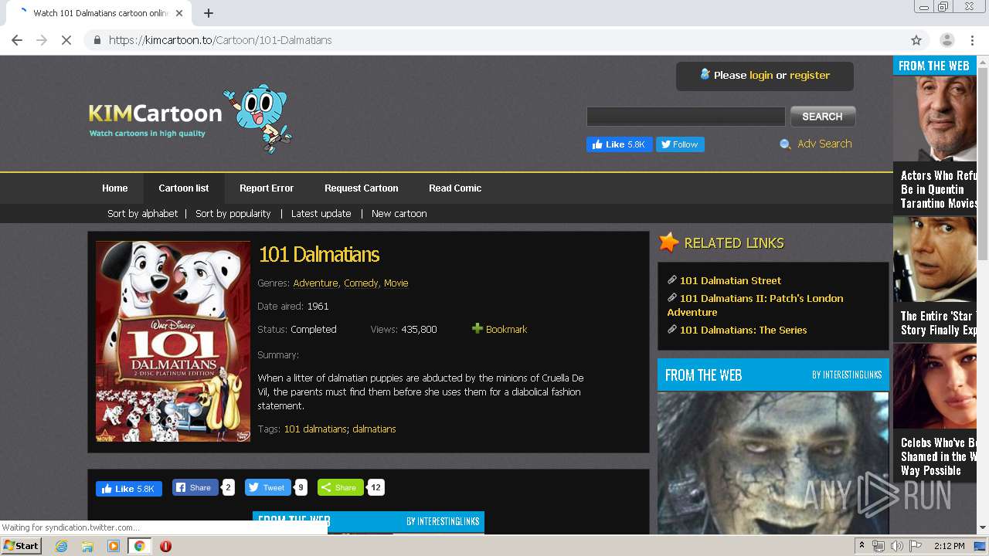Click the browser back arrow
Screen dimensions: 989x556
click(17, 40)
